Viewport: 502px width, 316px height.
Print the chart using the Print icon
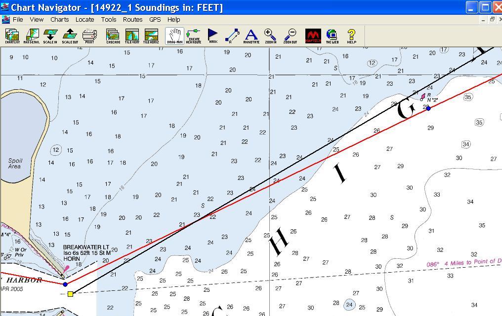[x=89, y=35]
